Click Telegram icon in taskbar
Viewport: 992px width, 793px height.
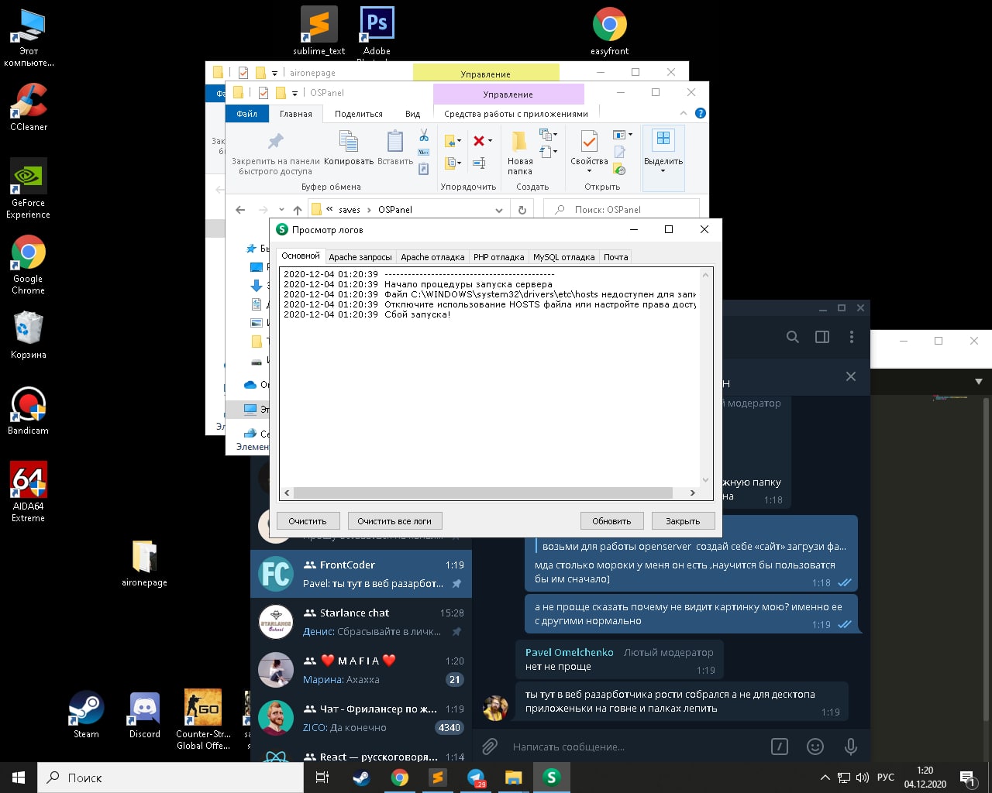(476, 778)
